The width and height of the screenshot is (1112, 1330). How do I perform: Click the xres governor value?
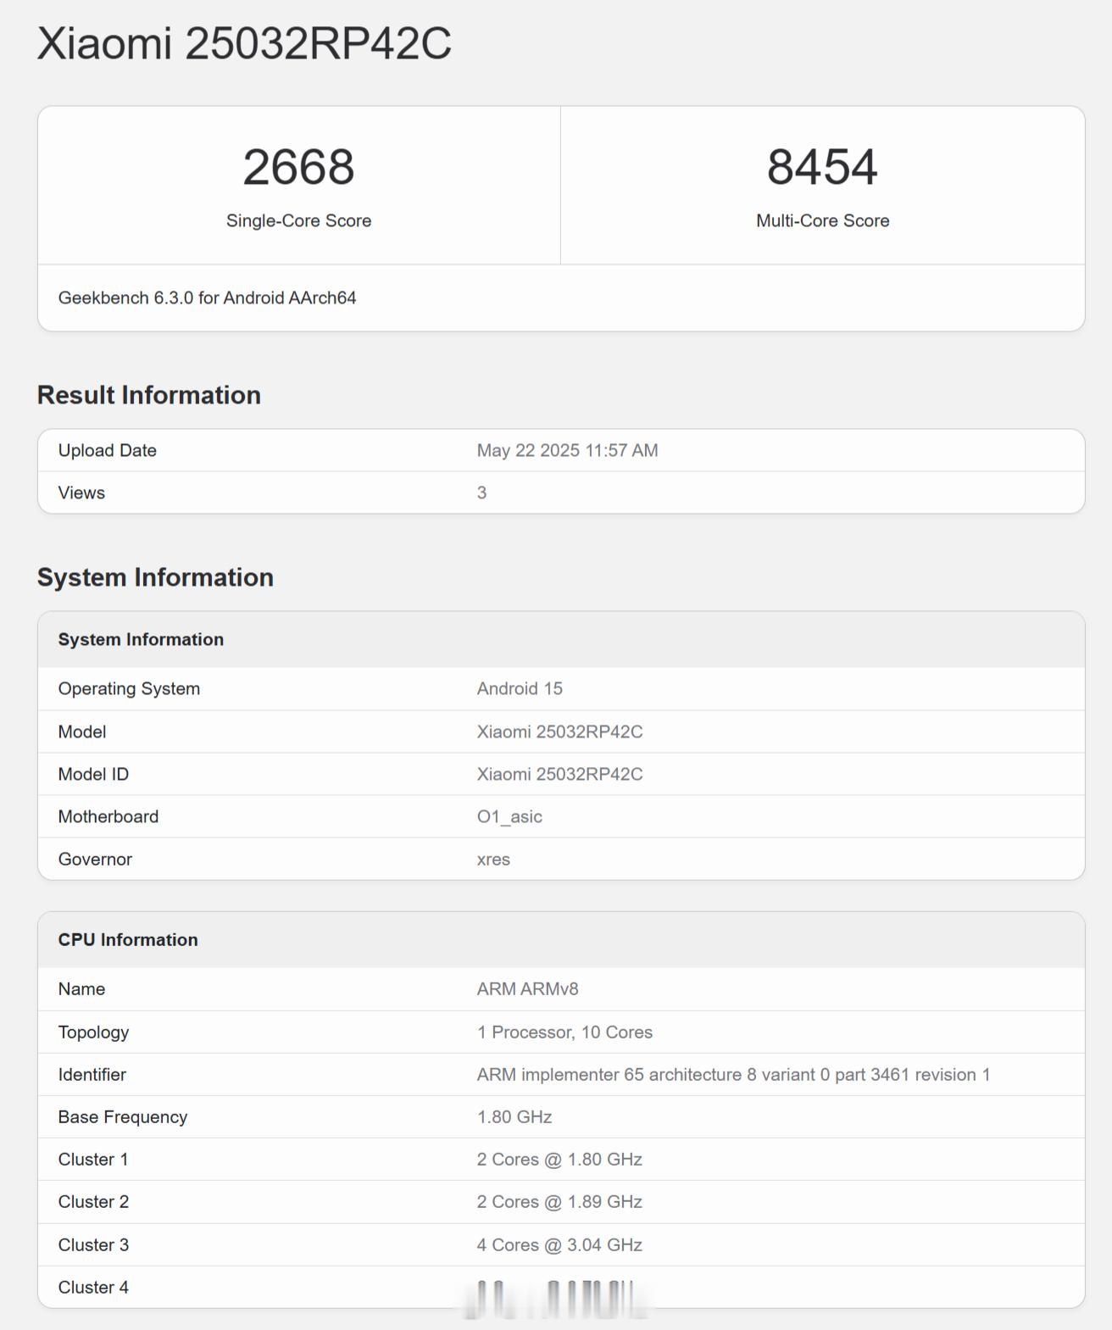point(493,859)
